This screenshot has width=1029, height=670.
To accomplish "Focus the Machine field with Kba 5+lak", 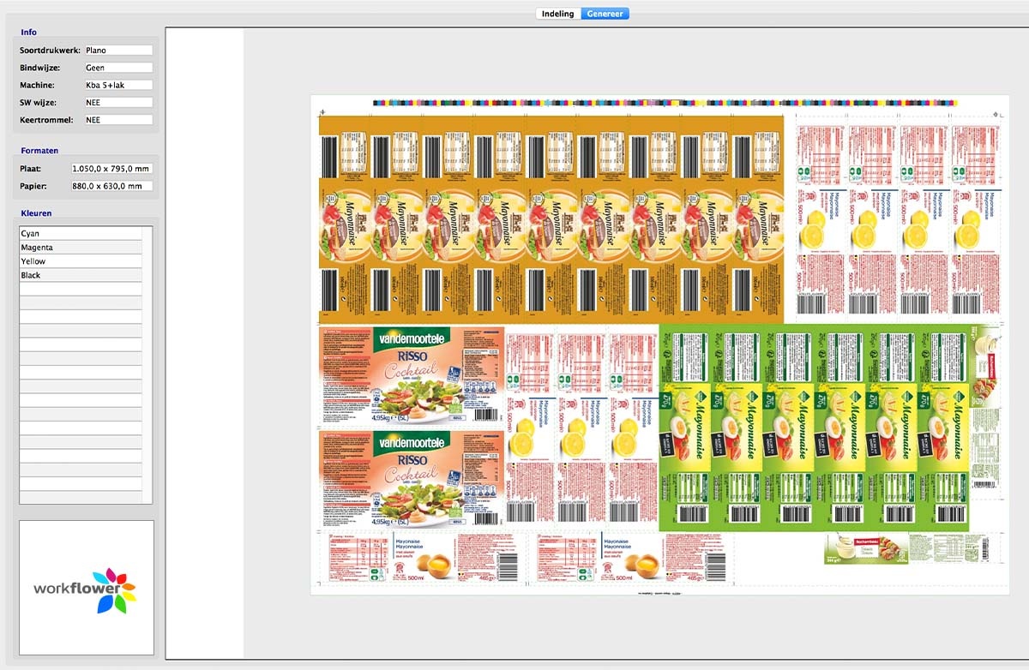I will coord(118,85).
